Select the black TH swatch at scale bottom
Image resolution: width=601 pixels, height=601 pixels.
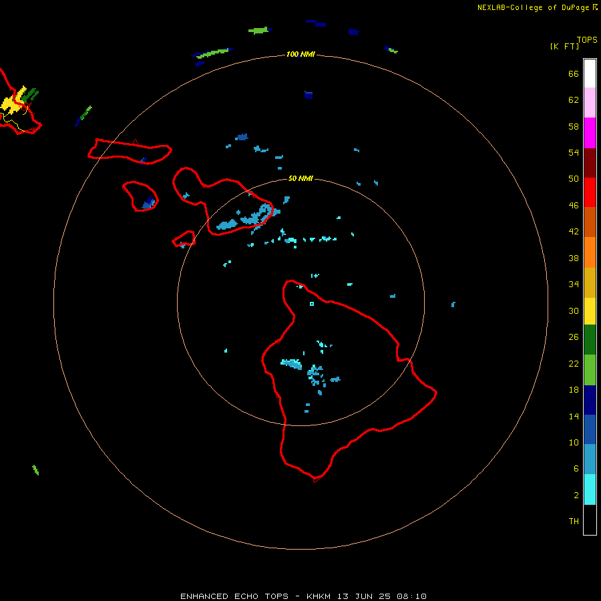tap(590, 520)
